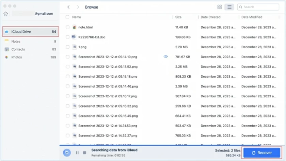Click the blue scan progress icon
Image resolution: width=286 pixels, height=161 pixels.
point(67,153)
